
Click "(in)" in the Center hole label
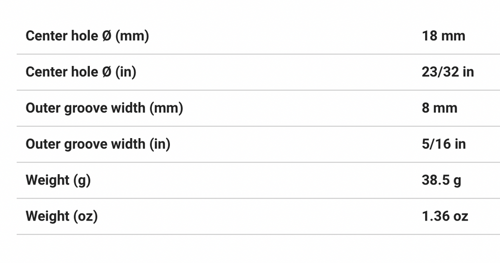coord(125,72)
